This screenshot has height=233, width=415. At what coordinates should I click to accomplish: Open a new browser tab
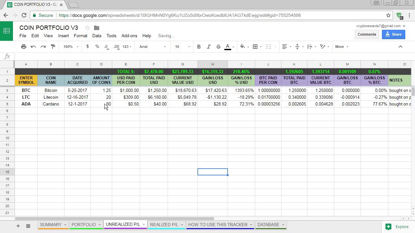pos(73,5)
